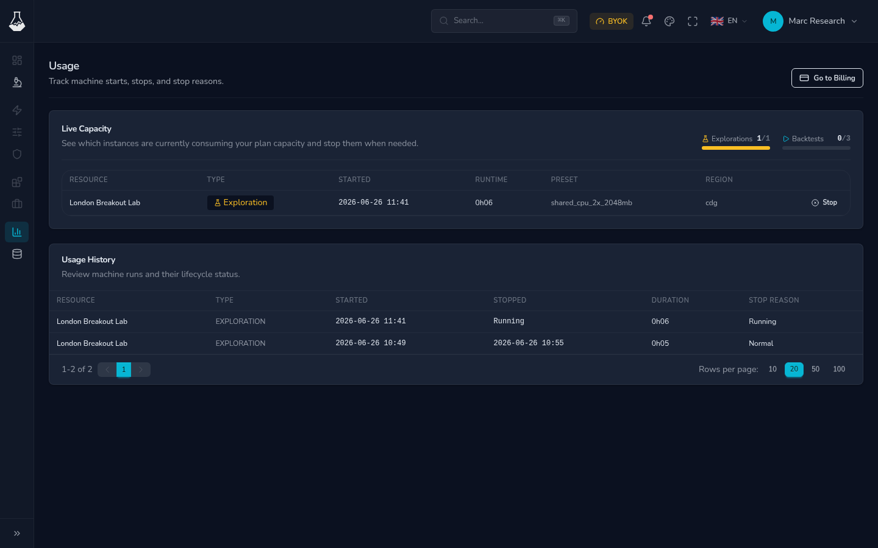Open the lightning bolt sidebar icon
The height and width of the screenshot is (548, 878).
pyautogui.click(x=17, y=110)
